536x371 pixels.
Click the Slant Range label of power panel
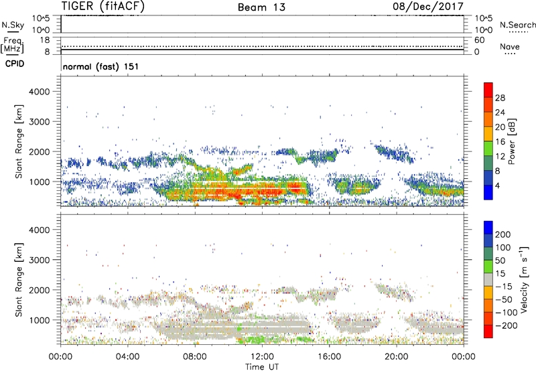coord(19,141)
